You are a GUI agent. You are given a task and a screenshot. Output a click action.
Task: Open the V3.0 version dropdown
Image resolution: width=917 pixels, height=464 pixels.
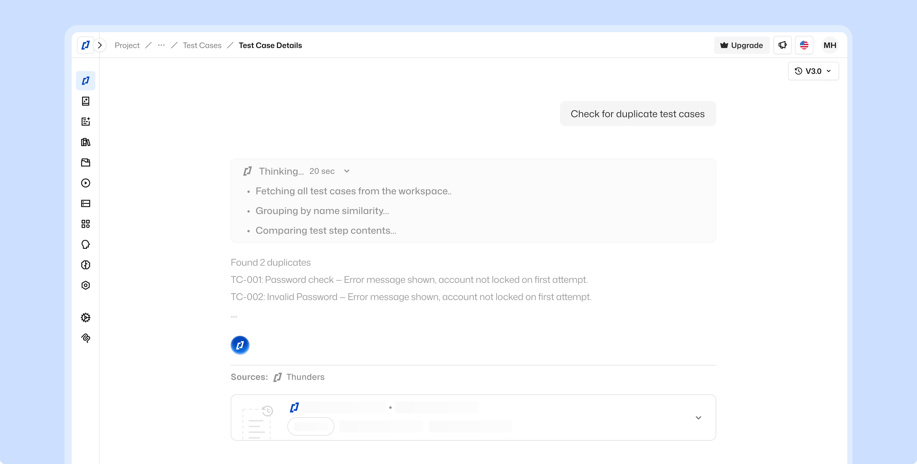[x=813, y=71]
